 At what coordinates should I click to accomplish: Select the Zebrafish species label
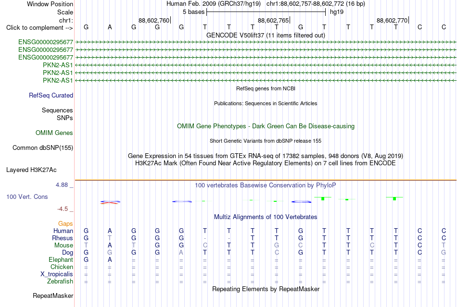pos(60,282)
